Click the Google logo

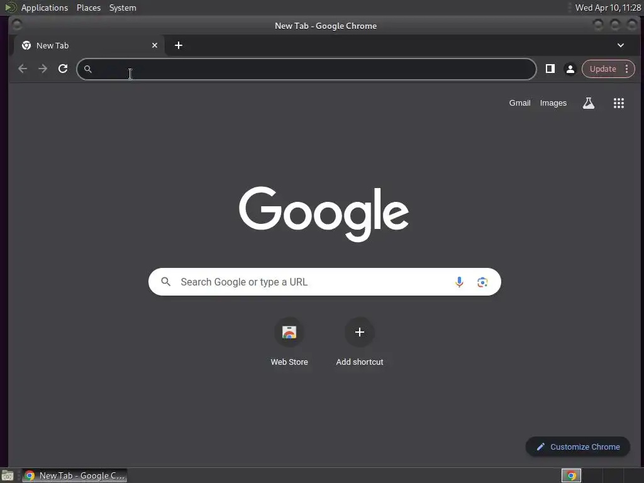pyautogui.click(x=324, y=214)
